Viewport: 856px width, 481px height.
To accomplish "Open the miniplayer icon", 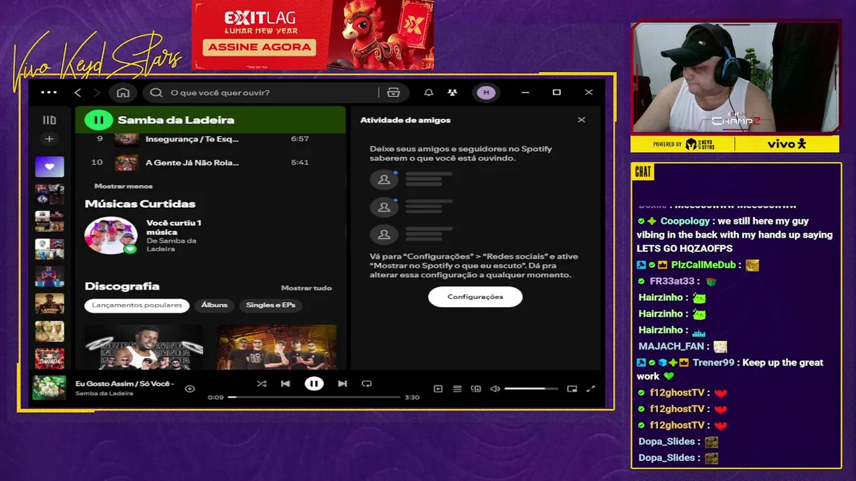I will [x=572, y=389].
